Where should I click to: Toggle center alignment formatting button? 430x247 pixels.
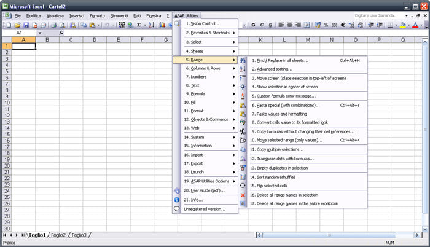point(289,25)
